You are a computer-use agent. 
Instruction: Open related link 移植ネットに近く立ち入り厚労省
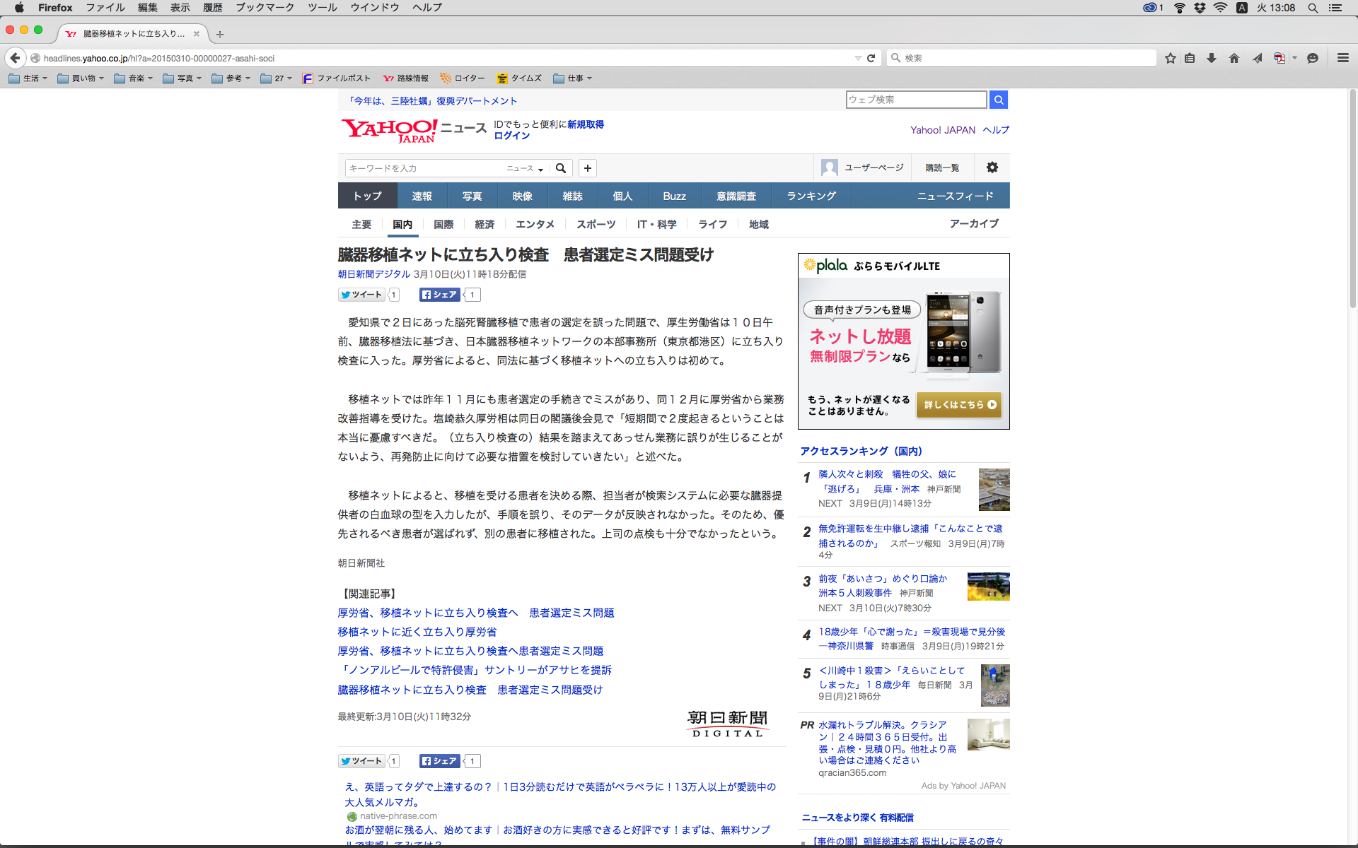[x=417, y=632]
